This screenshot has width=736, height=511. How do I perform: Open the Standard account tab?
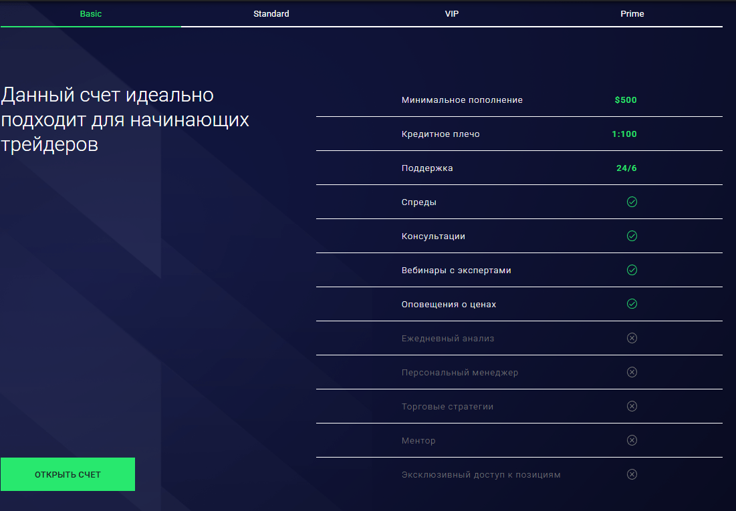pos(271,13)
